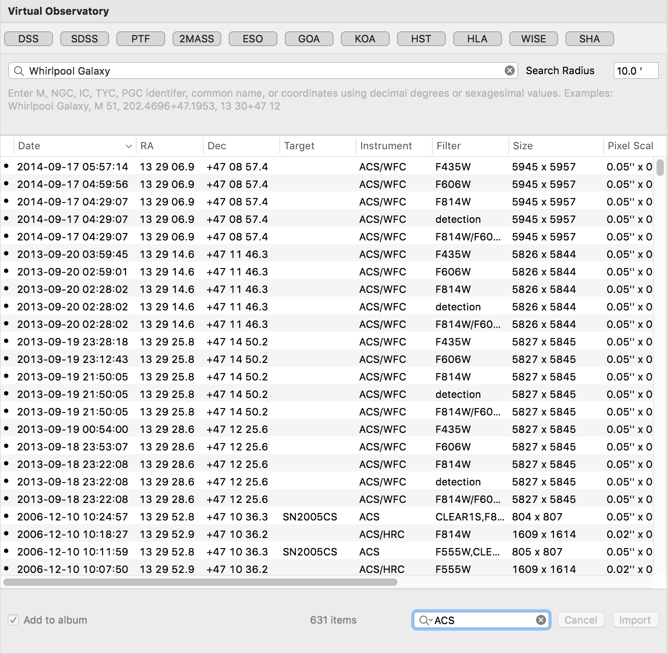Select the GOA archive

coord(309,39)
